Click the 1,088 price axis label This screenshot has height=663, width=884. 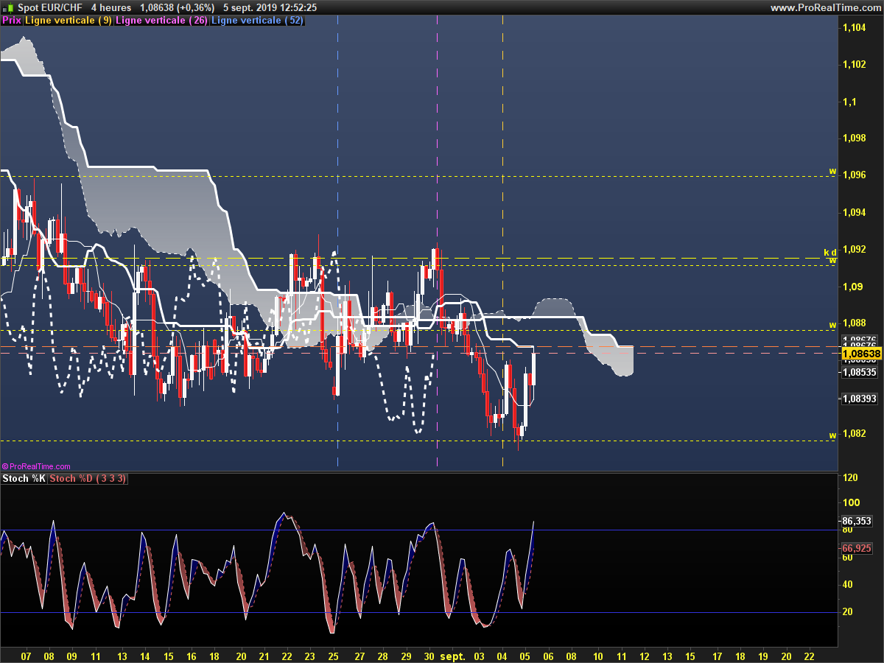[x=855, y=323]
